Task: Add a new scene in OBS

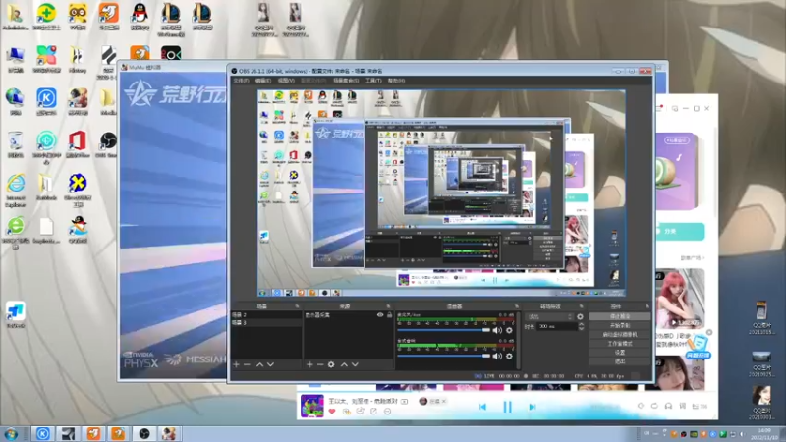Action: [x=236, y=364]
